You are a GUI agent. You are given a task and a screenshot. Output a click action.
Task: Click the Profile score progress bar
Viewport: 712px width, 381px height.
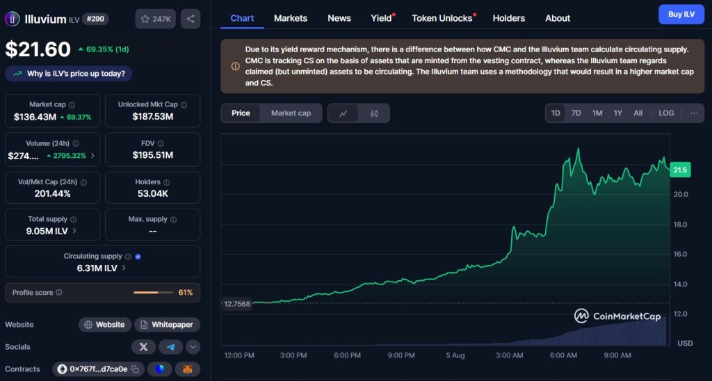[154, 293]
